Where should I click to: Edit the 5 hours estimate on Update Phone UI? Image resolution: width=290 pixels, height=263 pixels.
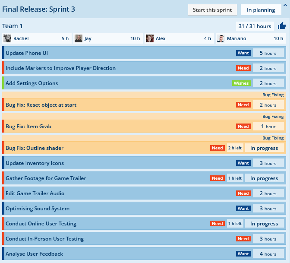click(268, 53)
